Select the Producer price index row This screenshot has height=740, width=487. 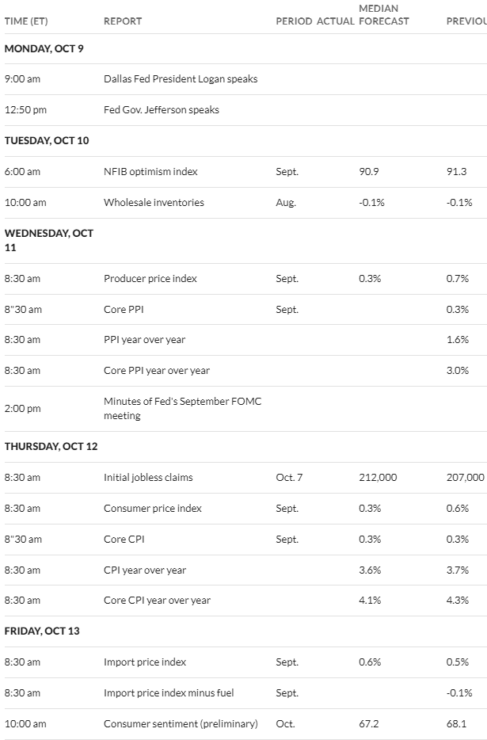pos(245,279)
